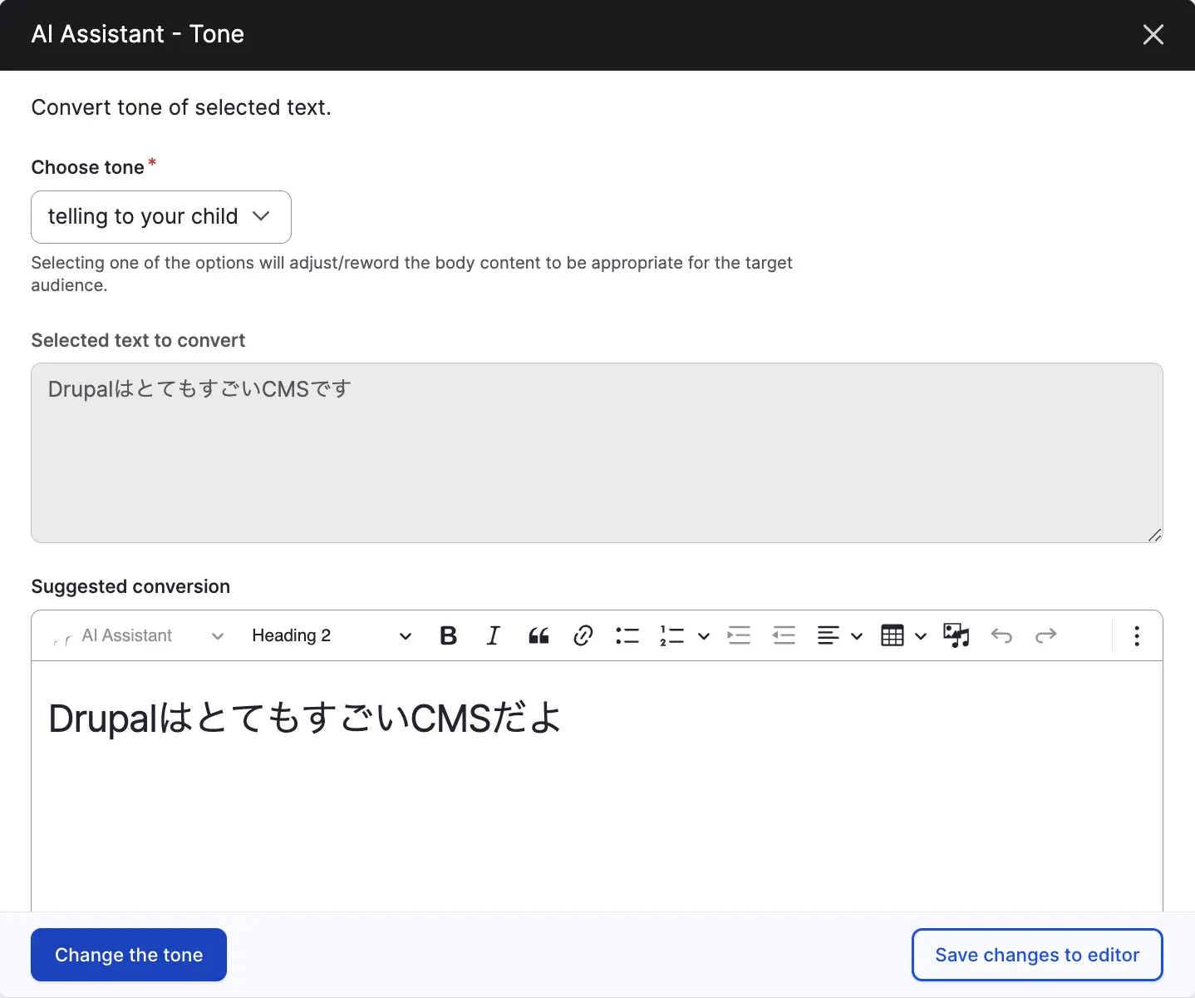The image size is (1195, 998).
Task: Show more toolbar items via three dots
Action: coord(1137,636)
